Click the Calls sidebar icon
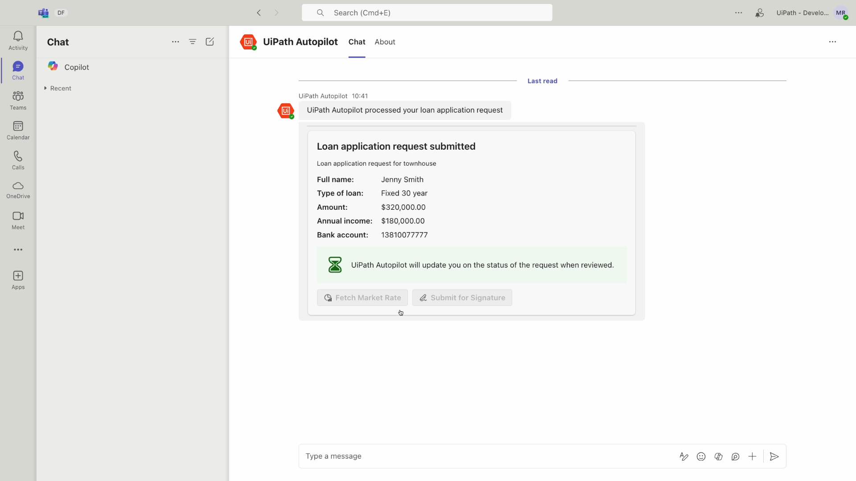Viewport: 856px width, 481px height. 18,160
